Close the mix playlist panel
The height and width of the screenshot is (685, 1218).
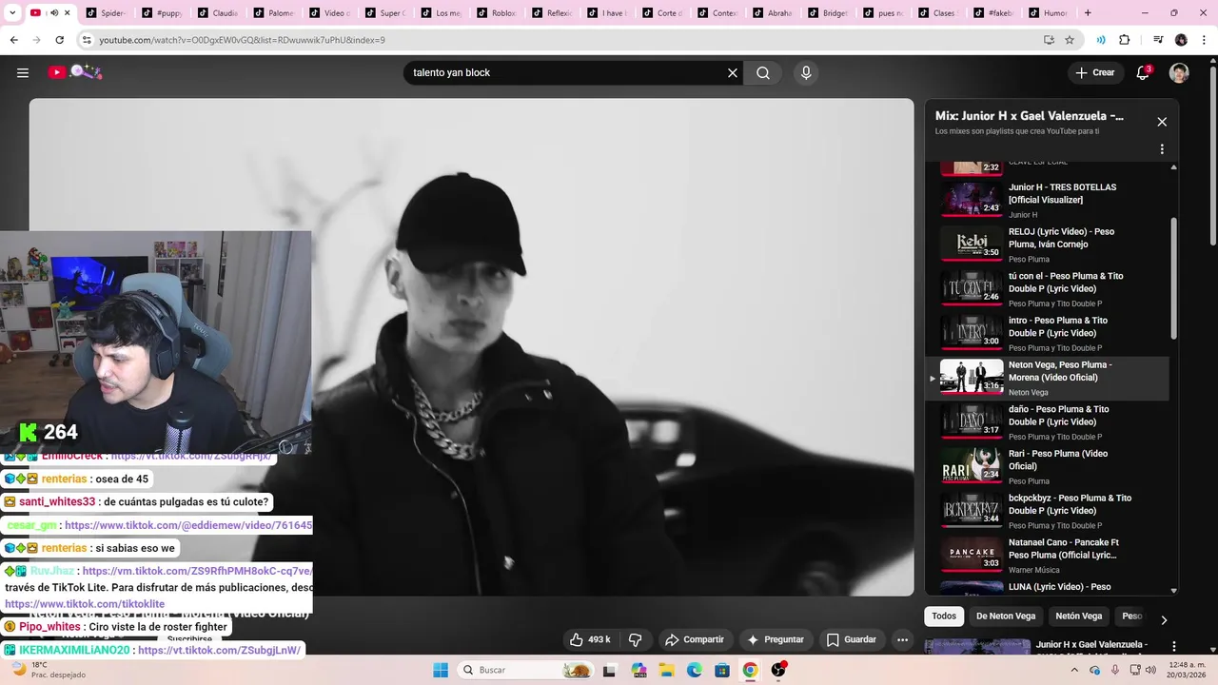pyautogui.click(x=1162, y=122)
